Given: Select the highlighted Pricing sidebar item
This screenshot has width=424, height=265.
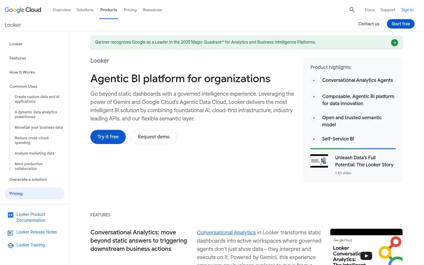Looking at the screenshot, I should click(x=34, y=193).
